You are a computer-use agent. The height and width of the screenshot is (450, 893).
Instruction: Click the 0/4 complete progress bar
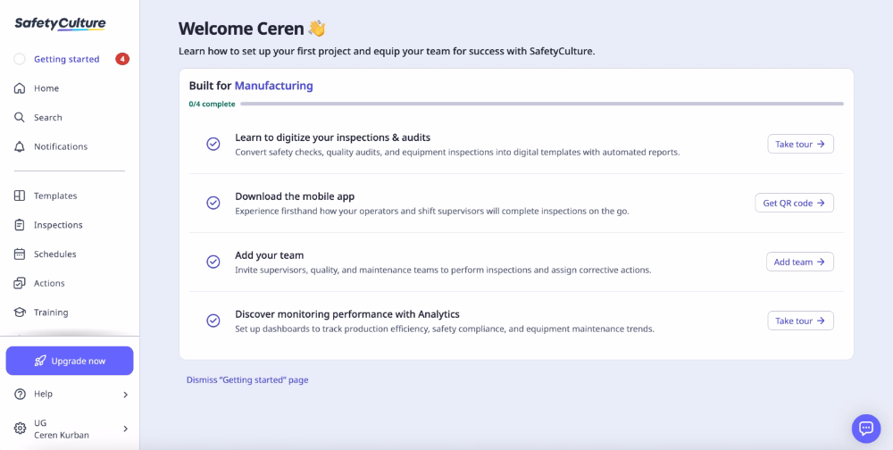coord(542,104)
